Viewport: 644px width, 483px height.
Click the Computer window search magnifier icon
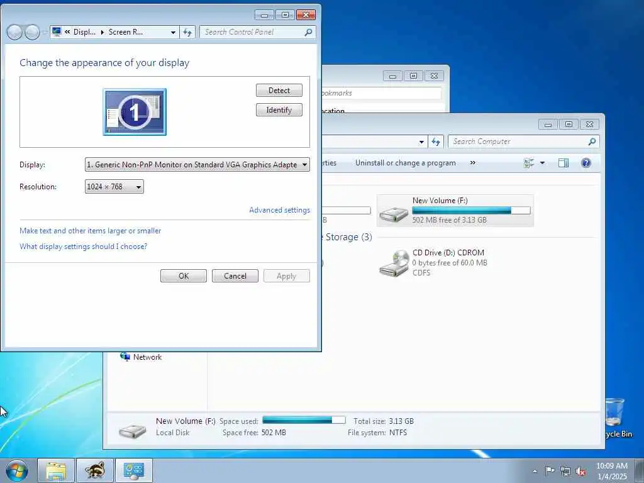coord(592,142)
